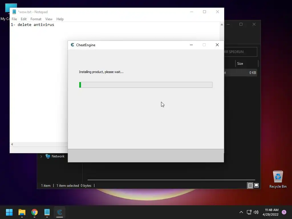
Task: Minimize the CheatEngine installer window
Action: (191, 45)
